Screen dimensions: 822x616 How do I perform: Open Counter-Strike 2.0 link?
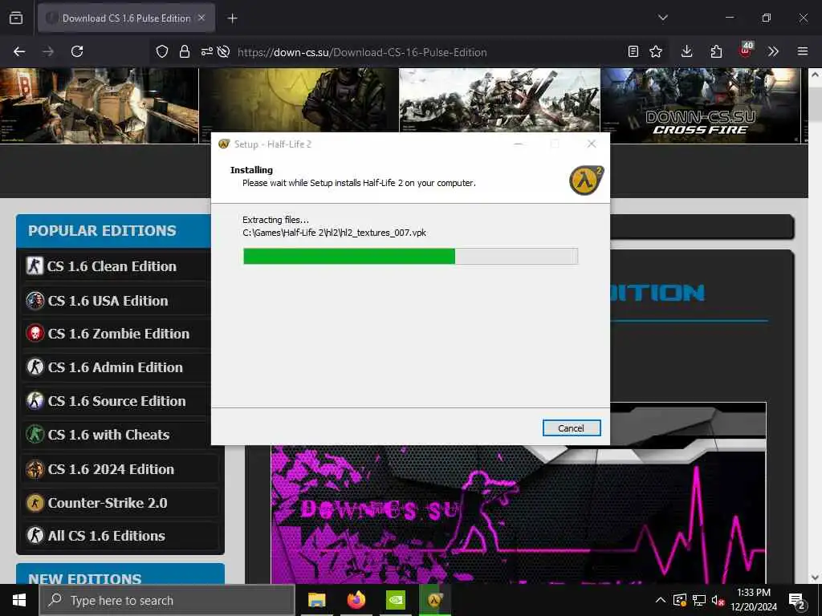point(108,503)
